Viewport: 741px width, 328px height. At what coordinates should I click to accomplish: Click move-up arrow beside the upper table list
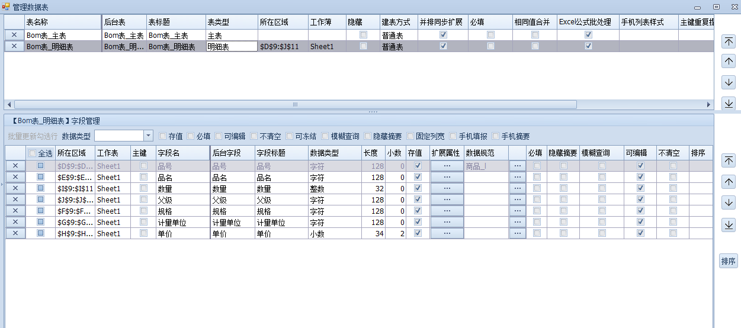coord(729,61)
